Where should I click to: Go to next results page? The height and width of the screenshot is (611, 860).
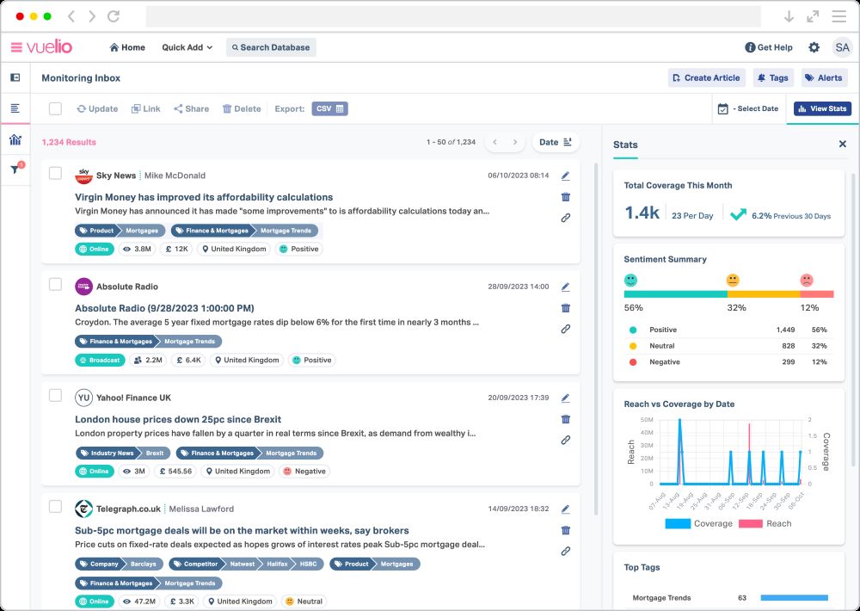515,142
